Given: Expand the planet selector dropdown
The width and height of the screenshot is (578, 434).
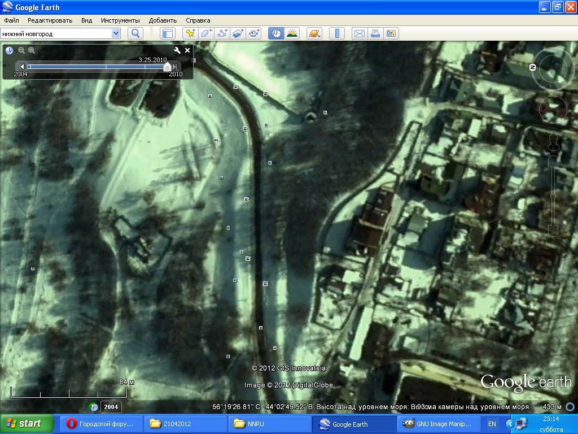Looking at the screenshot, I should pyautogui.click(x=314, y=33).
